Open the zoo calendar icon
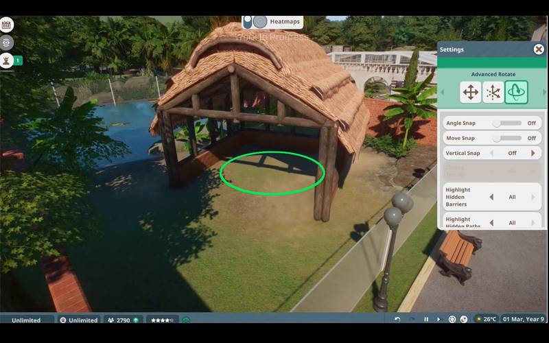 7,25
